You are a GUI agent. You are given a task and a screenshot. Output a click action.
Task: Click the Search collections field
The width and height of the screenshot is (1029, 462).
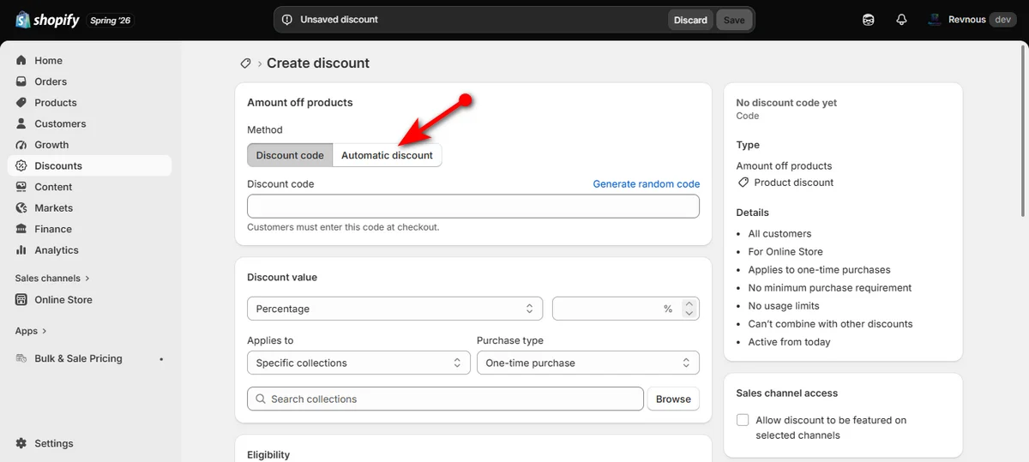click(445, 399)
